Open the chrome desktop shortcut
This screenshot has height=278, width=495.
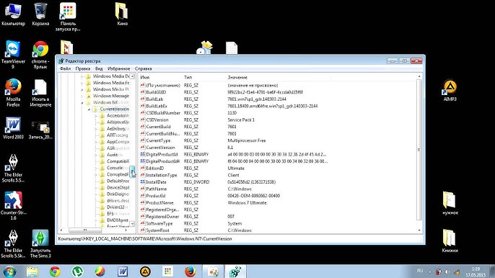click(40, 54)
